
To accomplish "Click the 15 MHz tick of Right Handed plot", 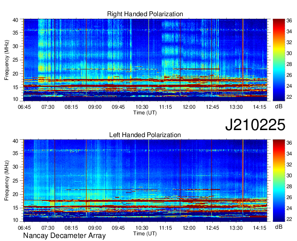I will pos(15,87).
